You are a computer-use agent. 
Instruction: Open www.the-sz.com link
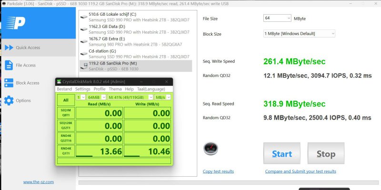(x=39, y=182)
